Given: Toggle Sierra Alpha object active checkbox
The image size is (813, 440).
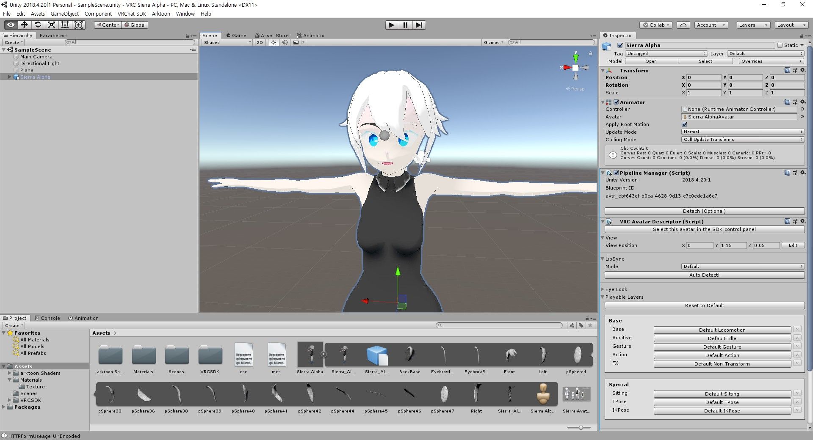Looking at the screenshot, I should coord(620,45).
